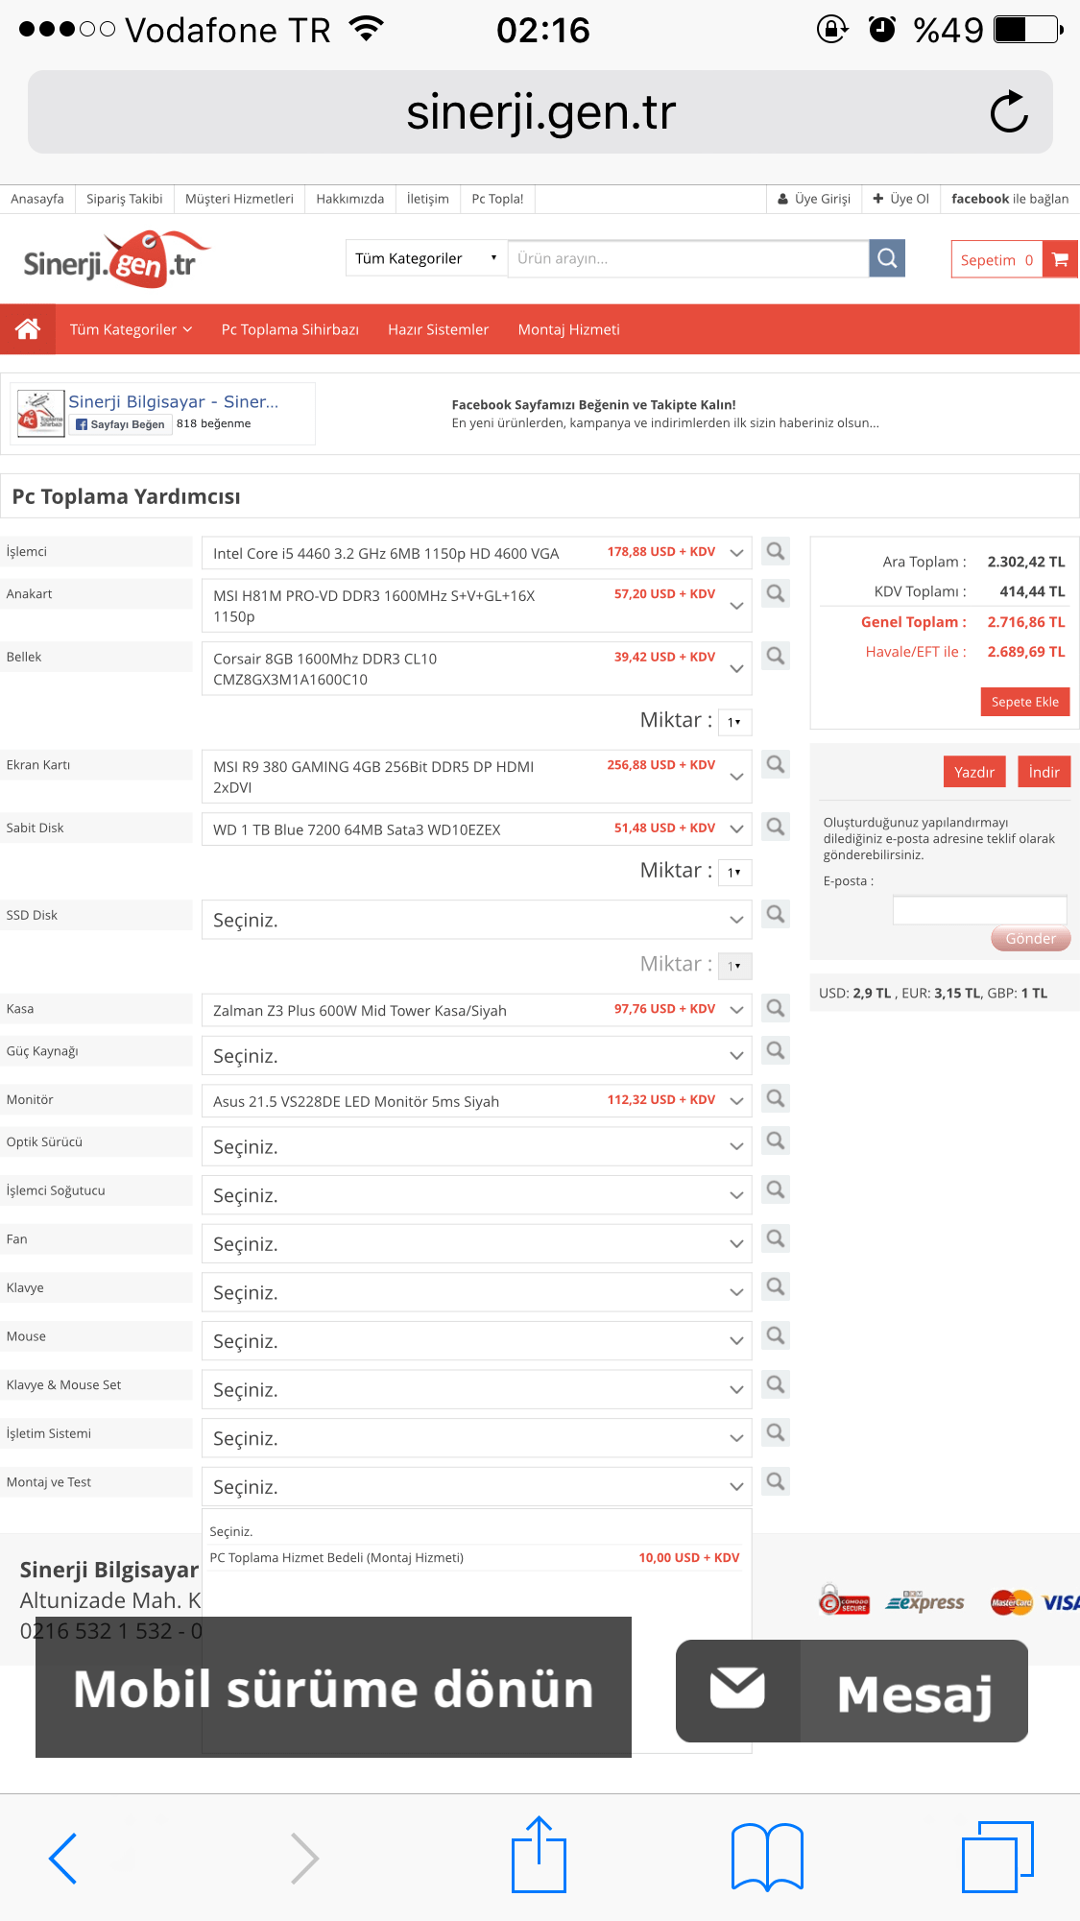This screenshot has height=1921, width=1080.
Task: Click magnifier icon next to Anakart row
Action: (x=776, y=593)
